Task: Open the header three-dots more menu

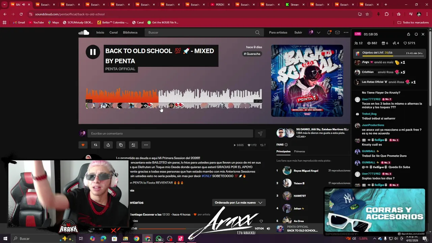Action: tap(346, 32)
